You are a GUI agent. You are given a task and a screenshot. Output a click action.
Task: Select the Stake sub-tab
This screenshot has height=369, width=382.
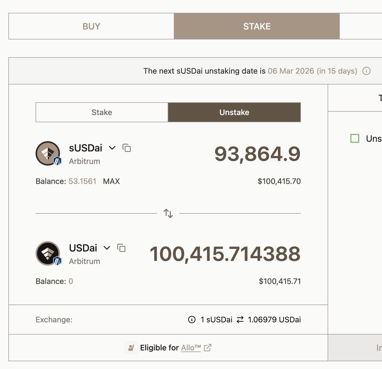point(102,112)
